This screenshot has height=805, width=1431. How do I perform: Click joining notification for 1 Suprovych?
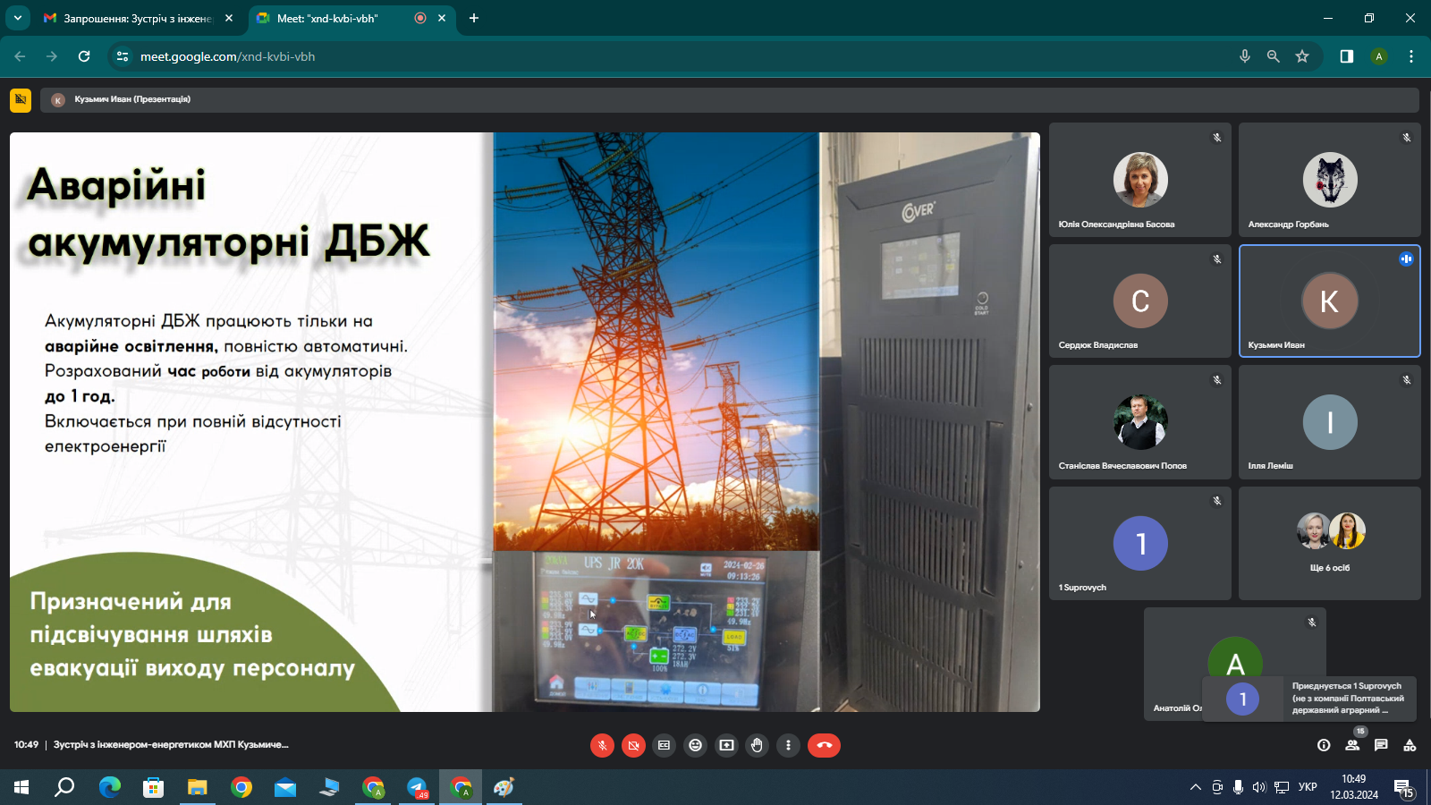[x=1309, y=699]
